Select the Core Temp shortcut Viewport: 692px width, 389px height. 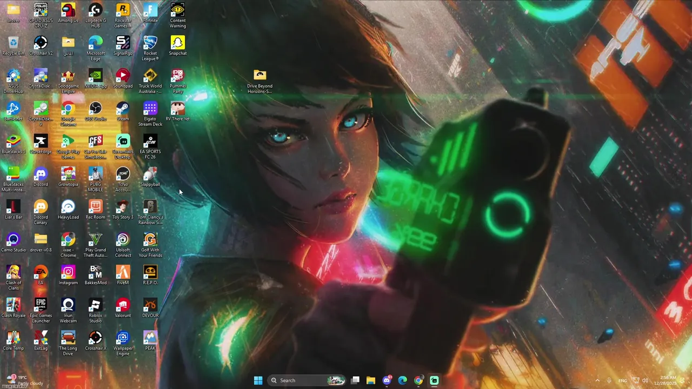[x=14, y=342]
